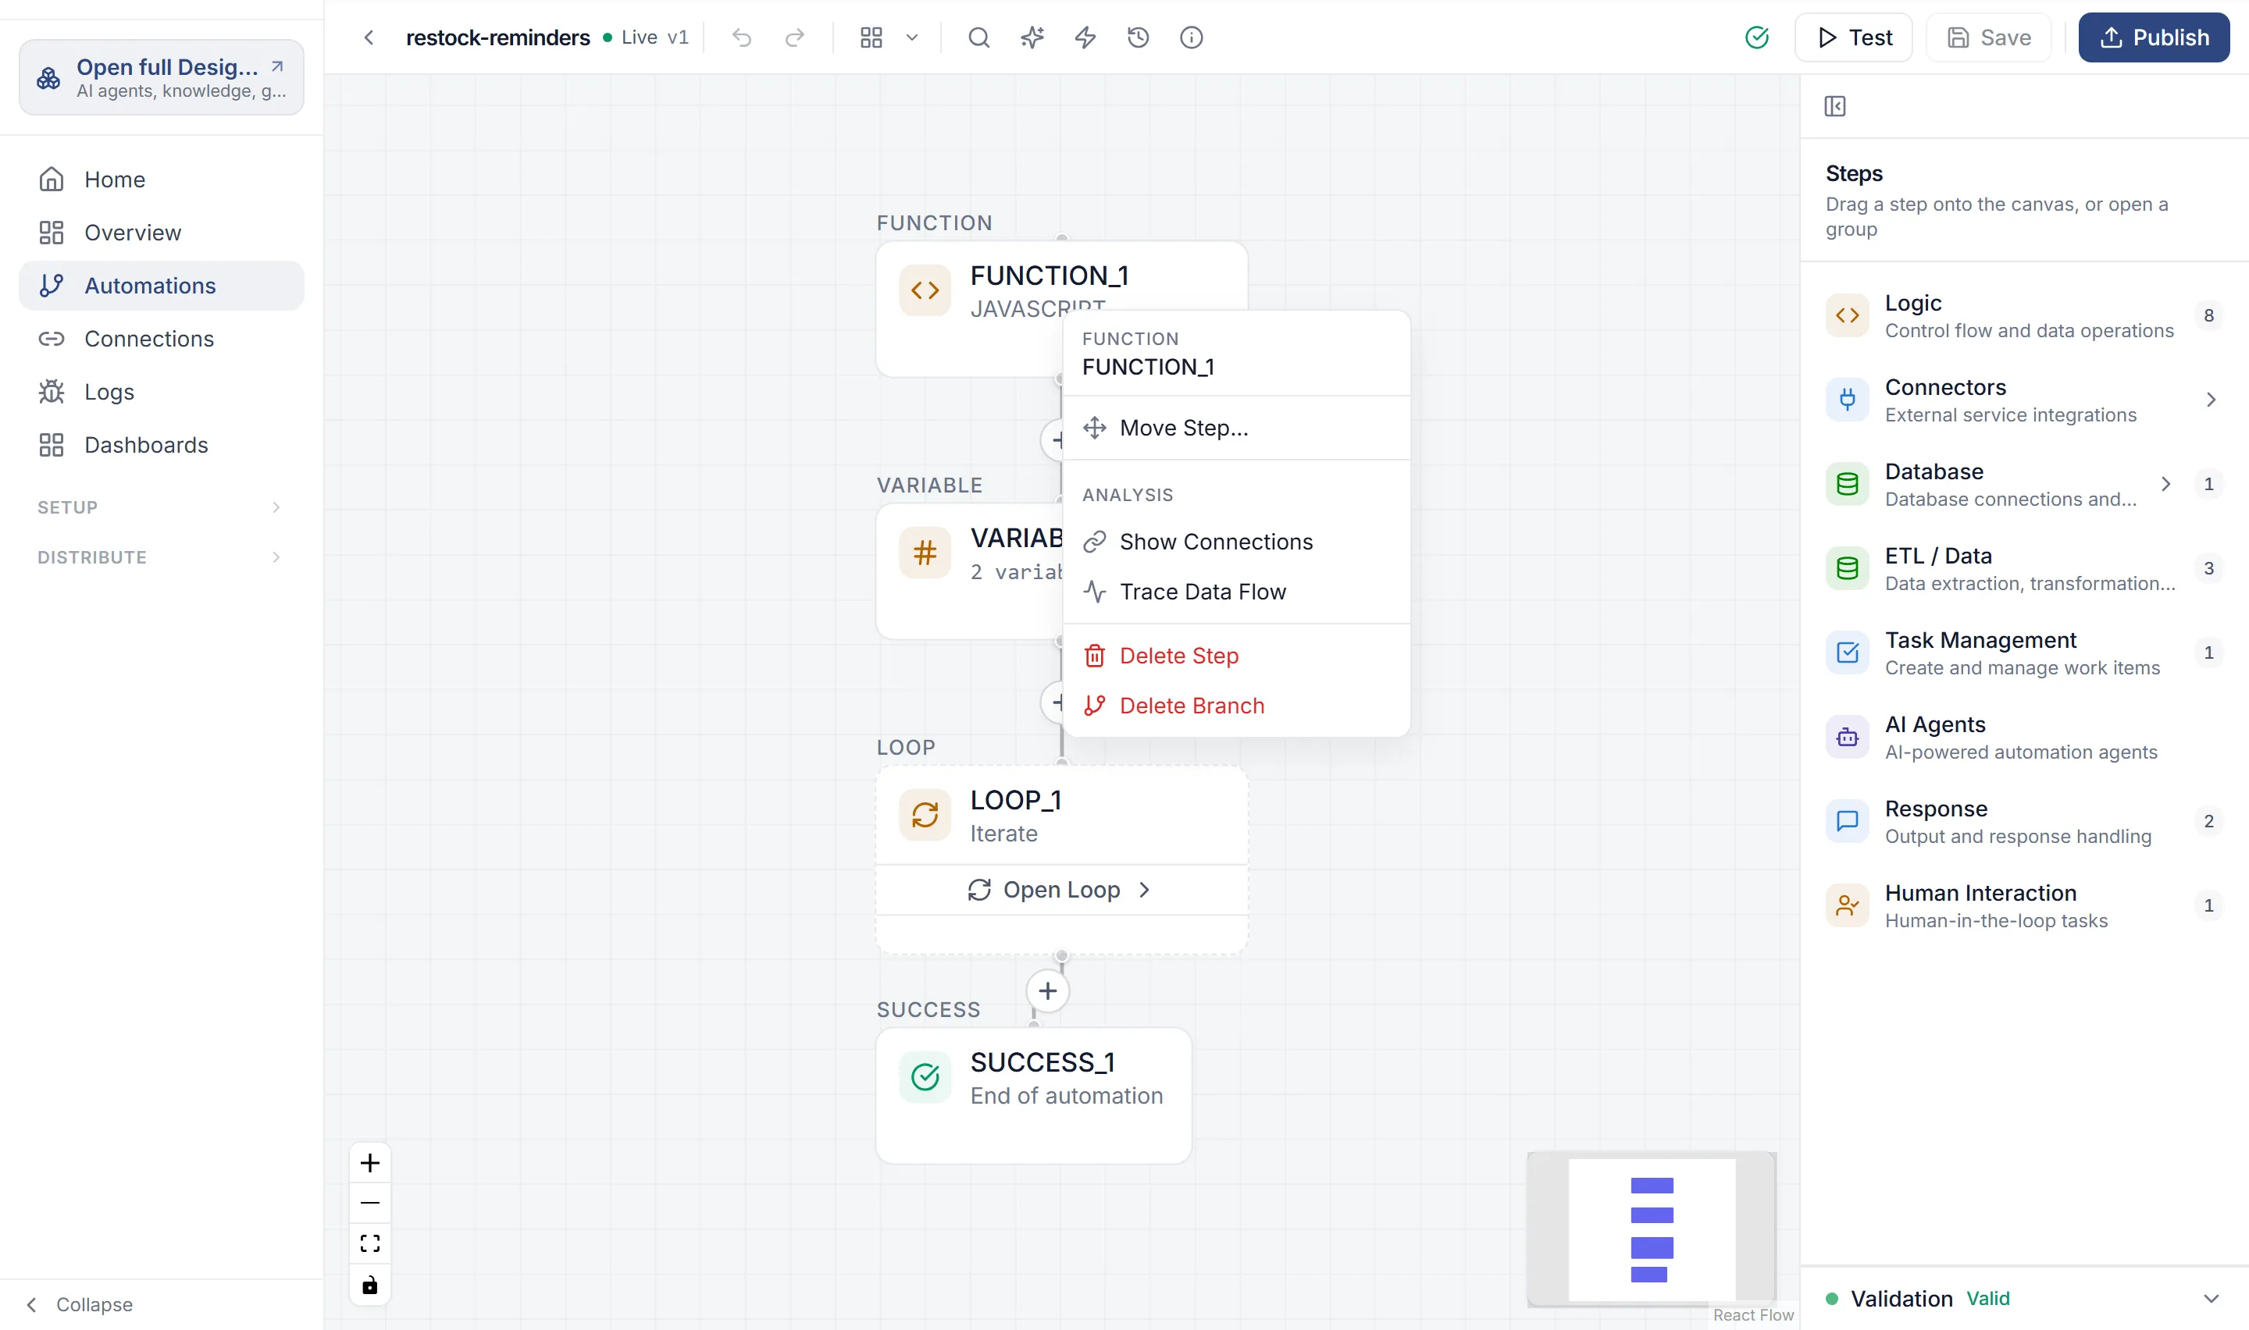Expand the SETUP section
The image size is (2249, 1330).
pyautogui.click(x=162, y=507)
